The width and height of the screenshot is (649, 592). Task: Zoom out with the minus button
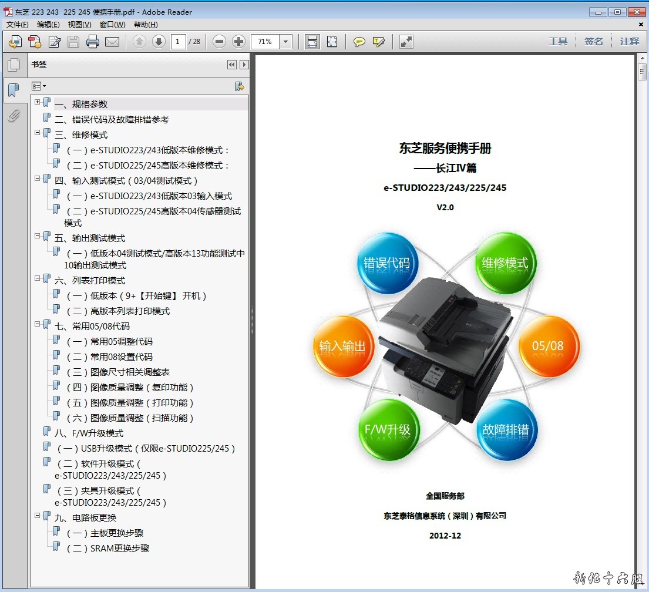coord(219,42)
